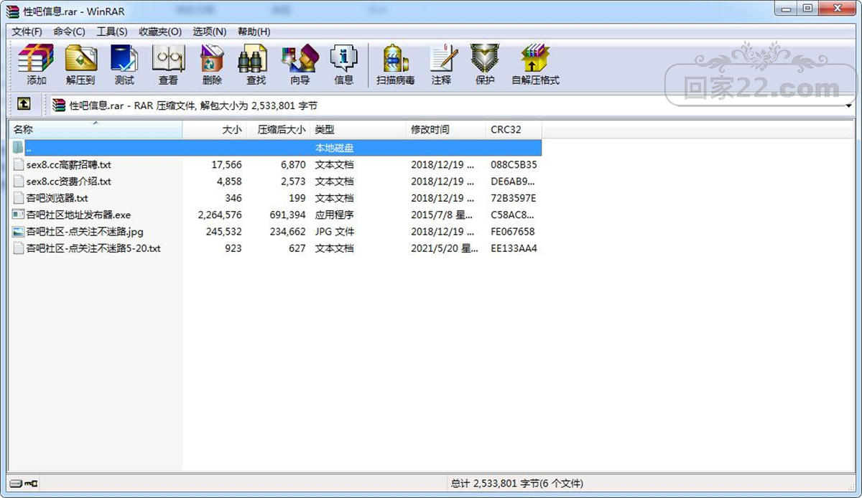
Task: Click the key icon in the status bar
Action: (x=31, y=484)
